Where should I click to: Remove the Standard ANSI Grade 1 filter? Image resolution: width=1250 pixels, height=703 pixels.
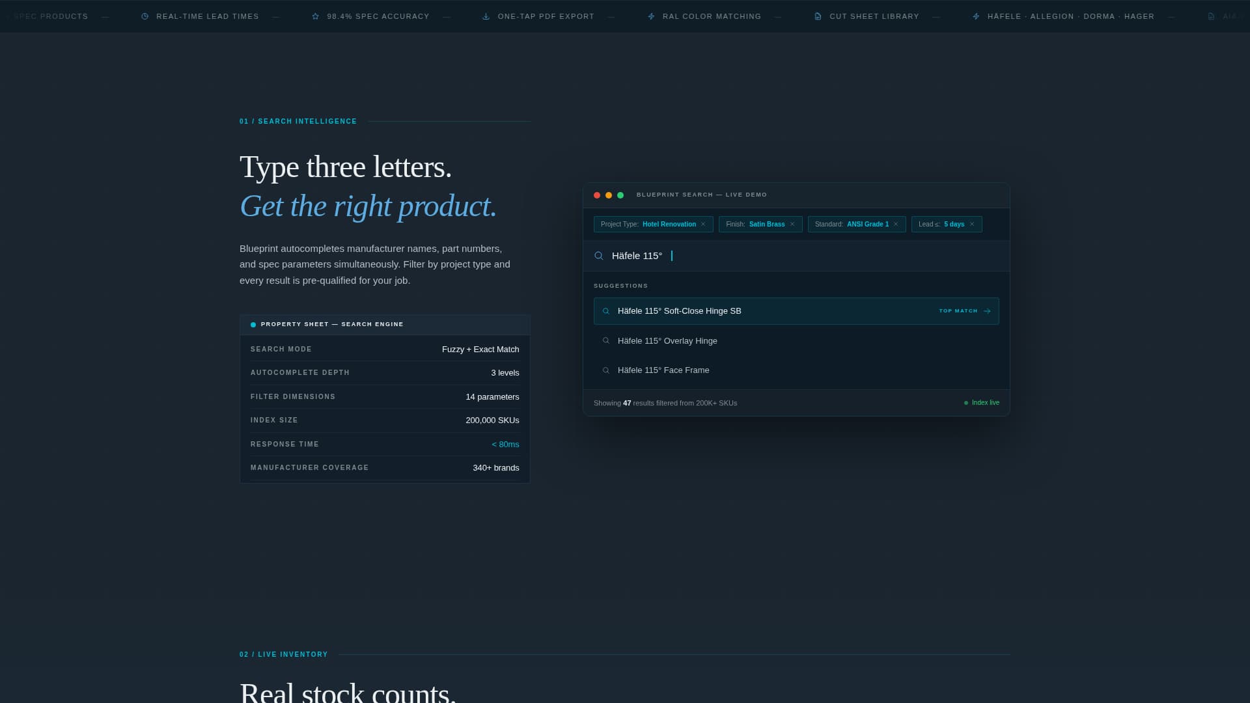[x=896, y=225]
